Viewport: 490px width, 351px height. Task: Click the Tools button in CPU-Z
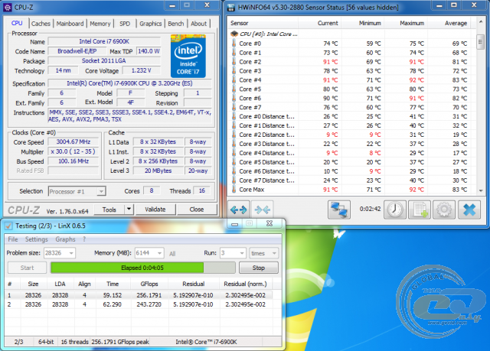(x=109, y=210)
